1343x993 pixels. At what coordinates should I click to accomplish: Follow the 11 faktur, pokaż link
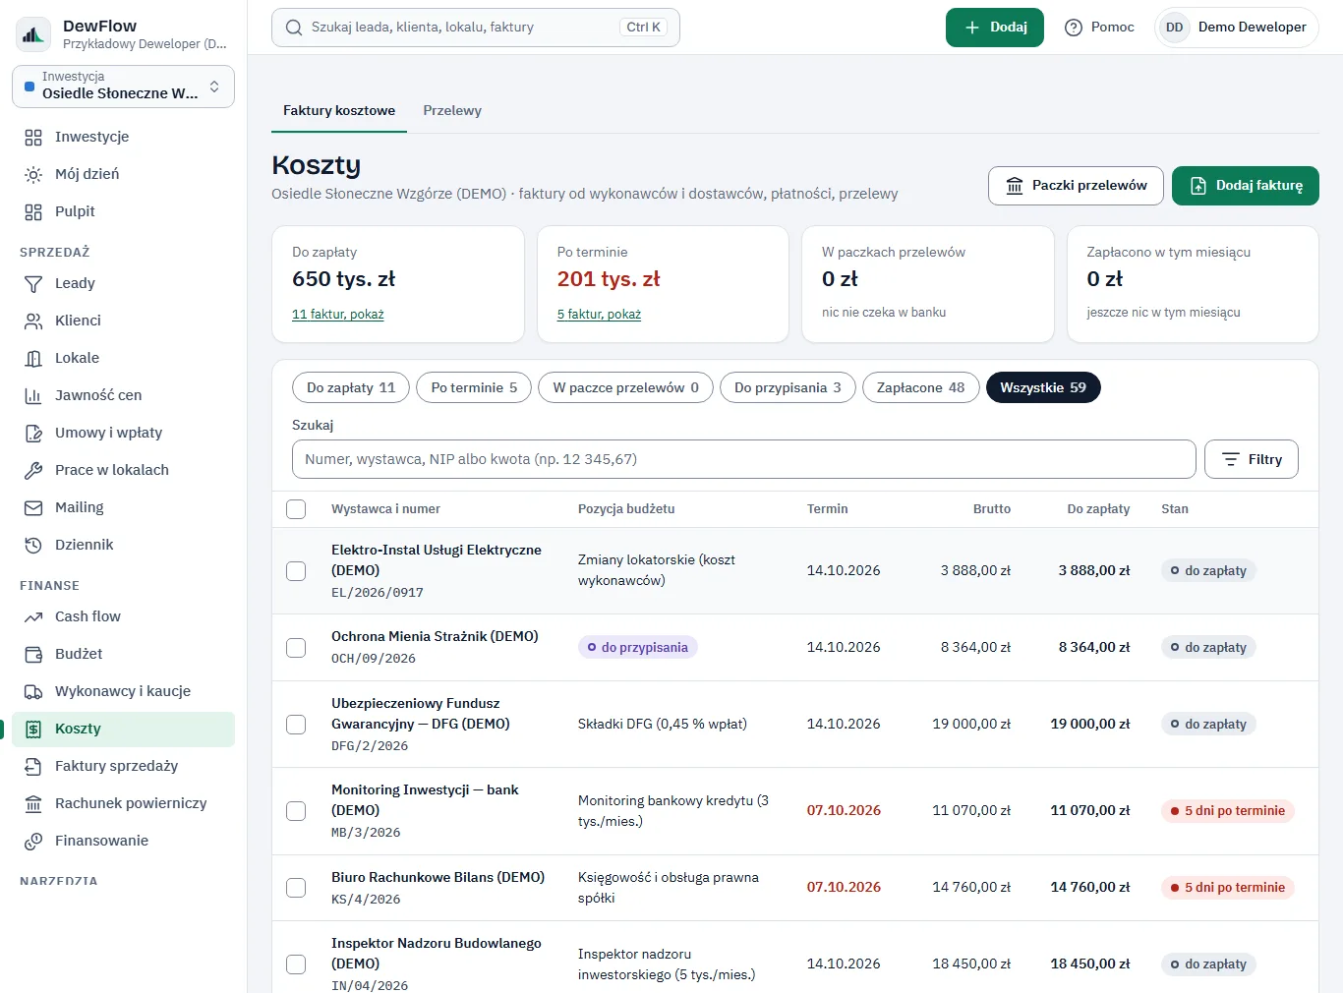[x=338, y=315]
